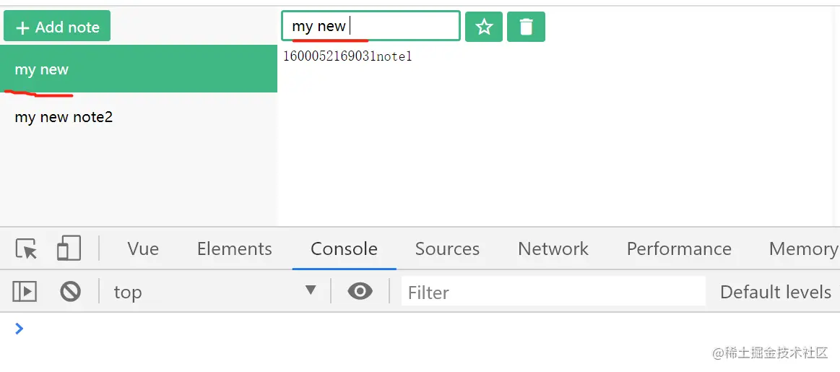This screenshot has height=372, width=840.
Task: Switch to the Vue devtools tab
Action: (x=143, y=248)
